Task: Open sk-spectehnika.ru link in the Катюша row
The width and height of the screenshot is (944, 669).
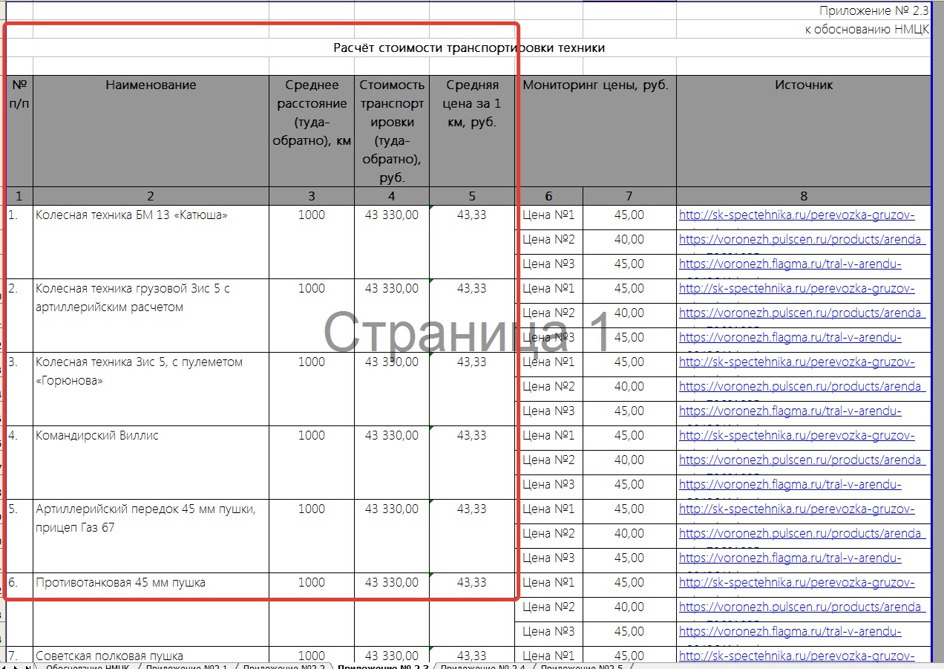Action: (x=796, y=216)
